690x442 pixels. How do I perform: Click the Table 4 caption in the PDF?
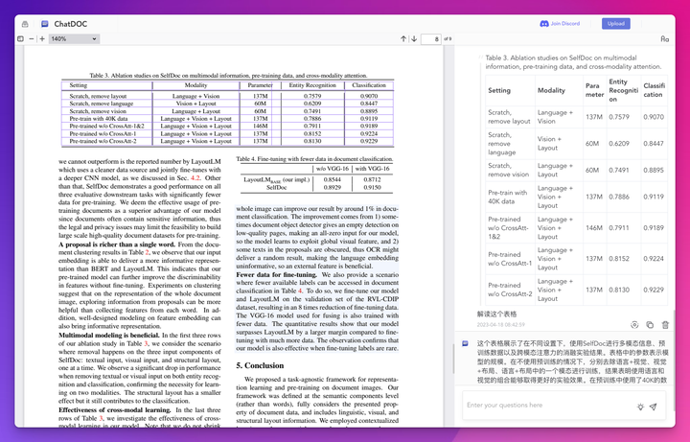314,158
